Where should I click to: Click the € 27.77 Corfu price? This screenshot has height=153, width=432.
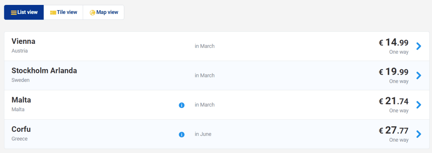394,130
